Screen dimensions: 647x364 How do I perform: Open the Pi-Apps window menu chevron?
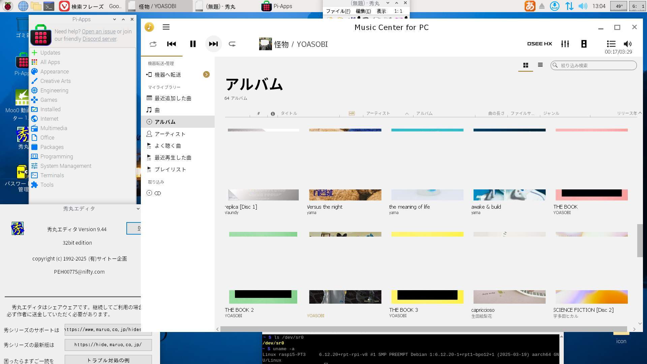(x=115, y=20)
